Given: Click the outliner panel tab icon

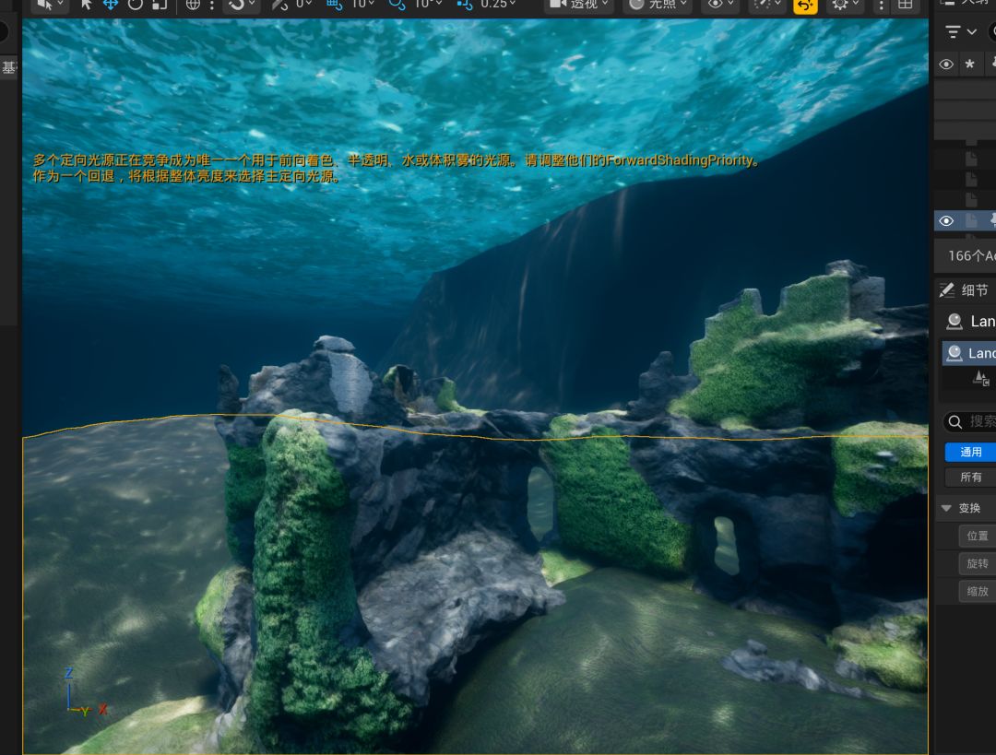Looking at the screenshot, I should [947, 3].
